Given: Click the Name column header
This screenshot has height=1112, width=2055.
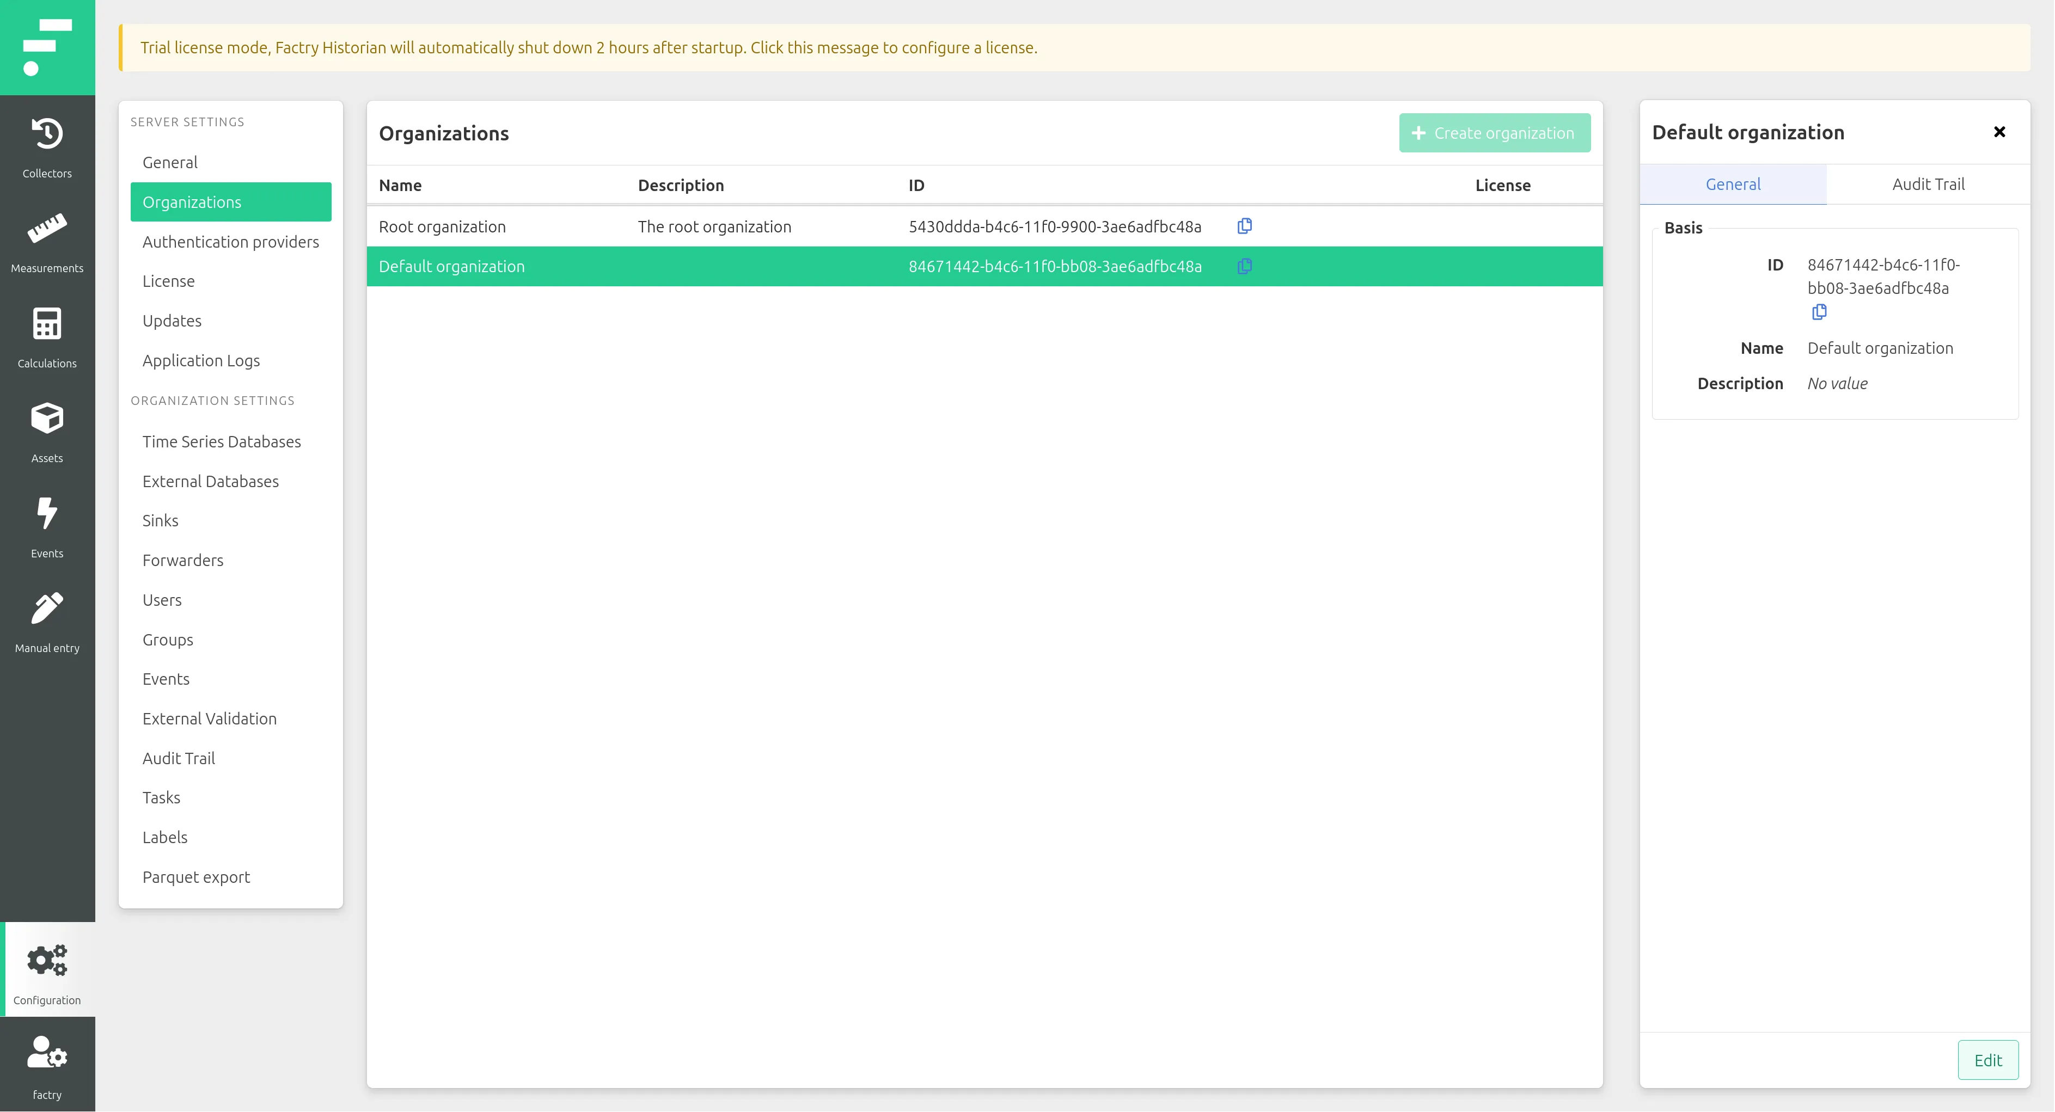Looking at the screenshot, I should click(400, 185).
